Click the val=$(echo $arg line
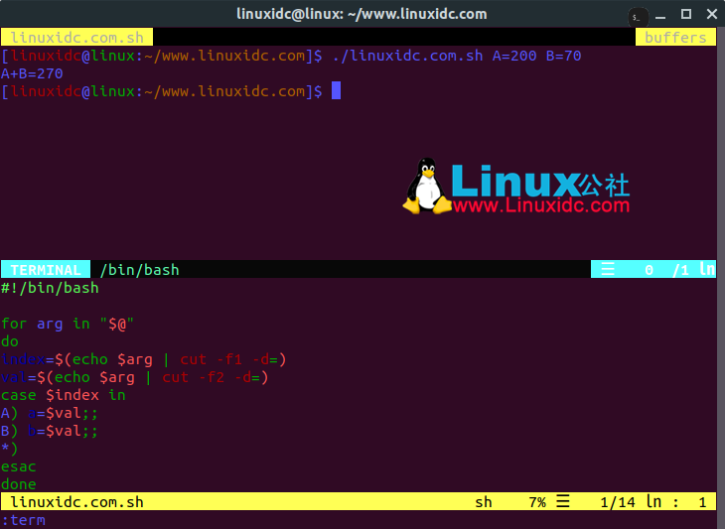The width and height of the screenshot is (725, 529). (x=134, y=377)
